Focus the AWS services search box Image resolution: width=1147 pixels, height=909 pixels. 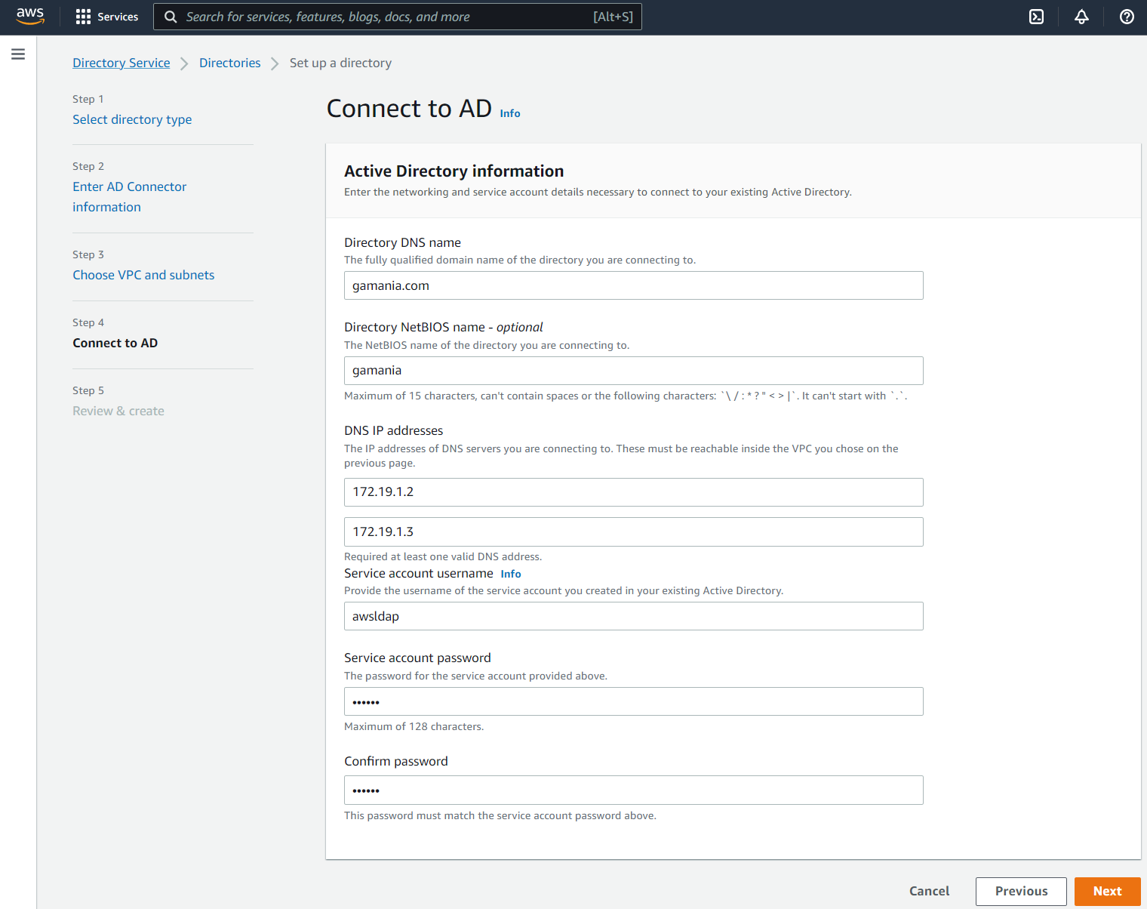tap(385, 17)
